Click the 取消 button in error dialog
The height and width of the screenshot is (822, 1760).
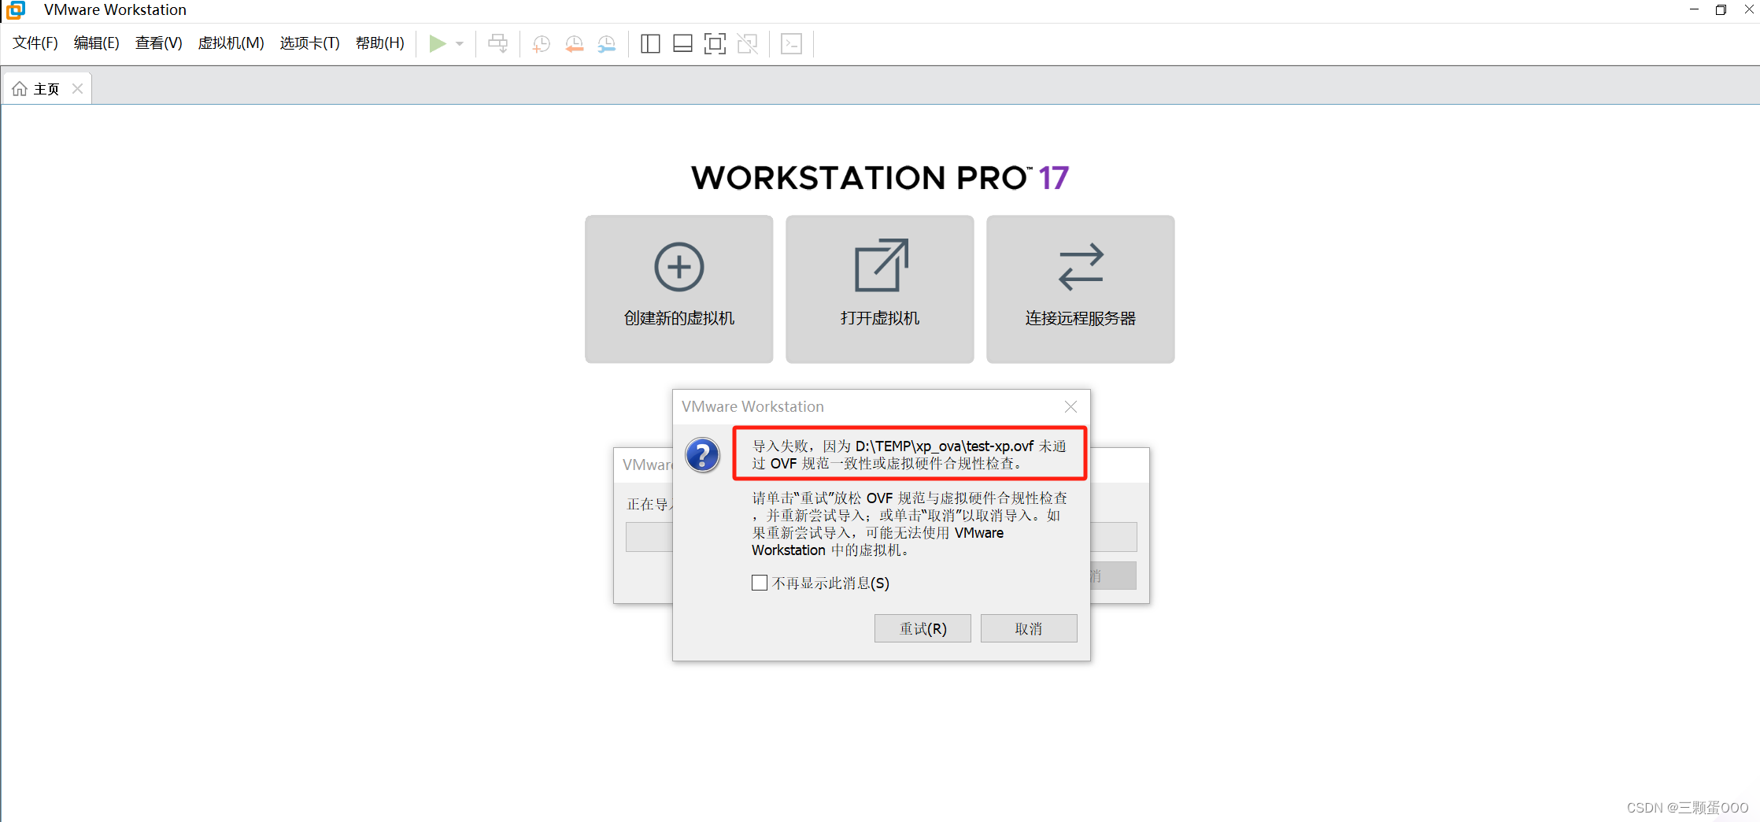pos(1029,628)
